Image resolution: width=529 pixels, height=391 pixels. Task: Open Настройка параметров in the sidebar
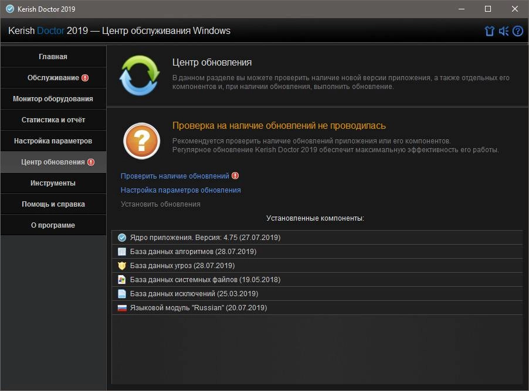tap(53, 141)
